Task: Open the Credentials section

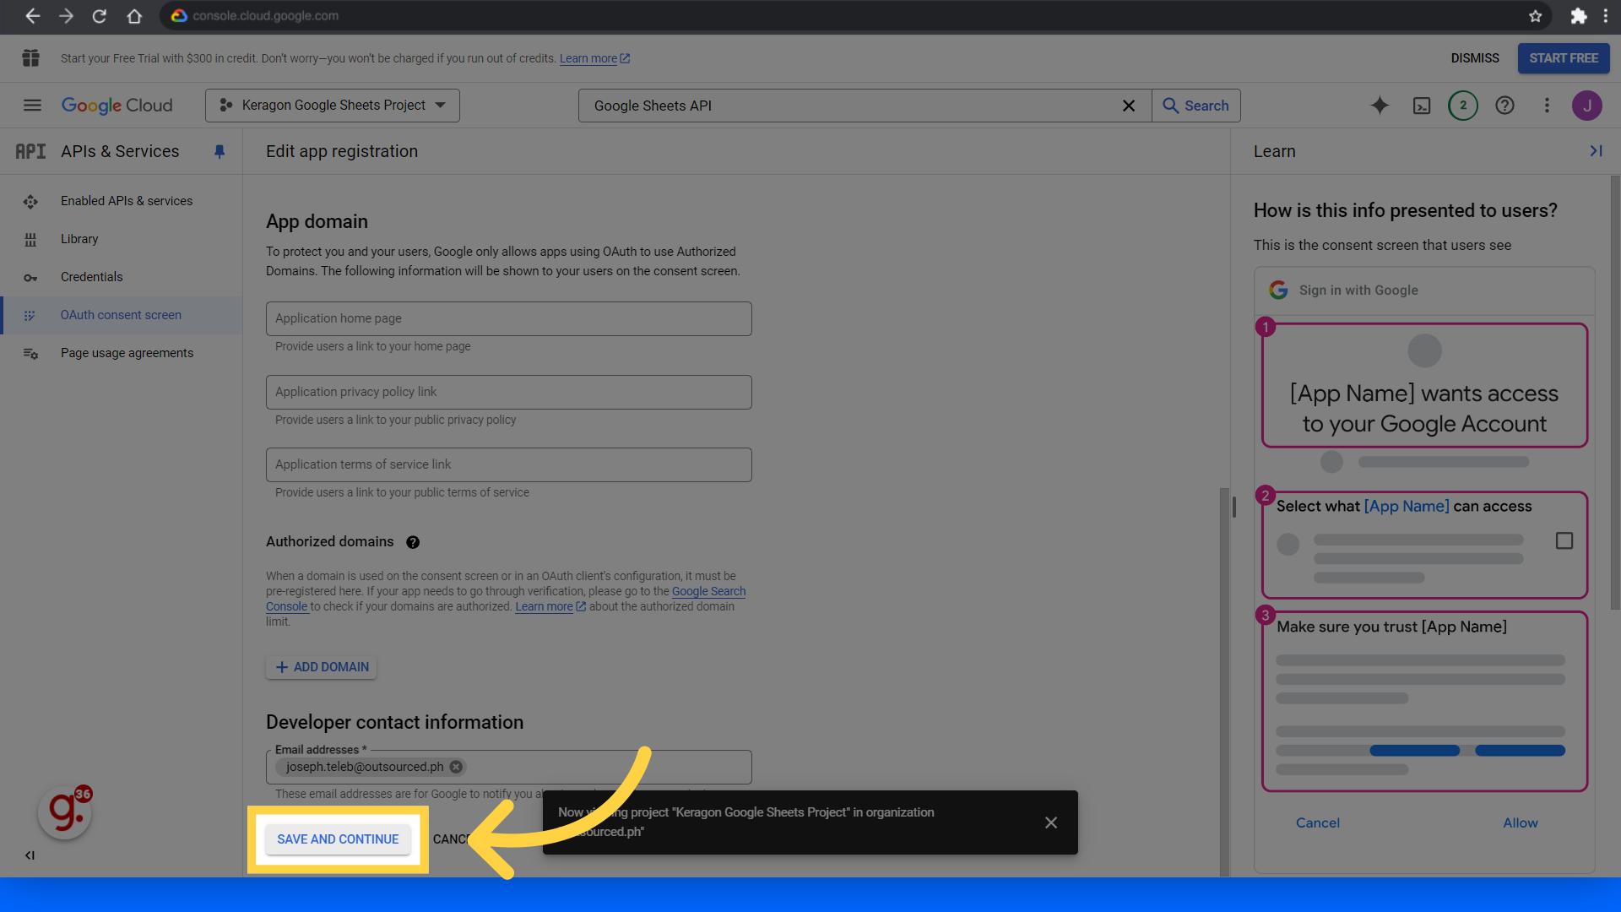Action: [91, 277]
